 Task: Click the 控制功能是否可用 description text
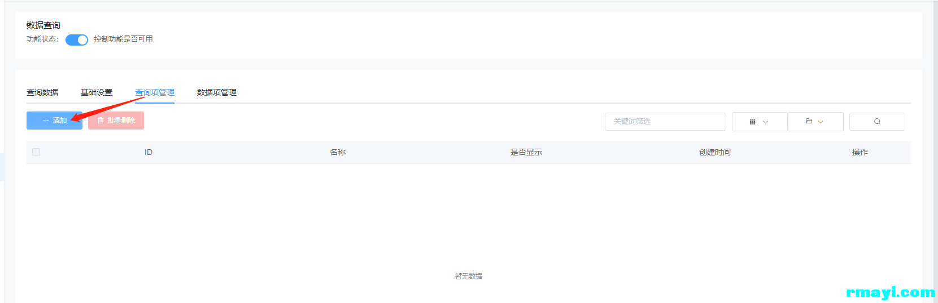(123, 39)
